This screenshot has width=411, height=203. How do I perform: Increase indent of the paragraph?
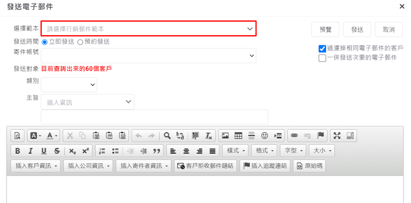click(x=144, y=151)
